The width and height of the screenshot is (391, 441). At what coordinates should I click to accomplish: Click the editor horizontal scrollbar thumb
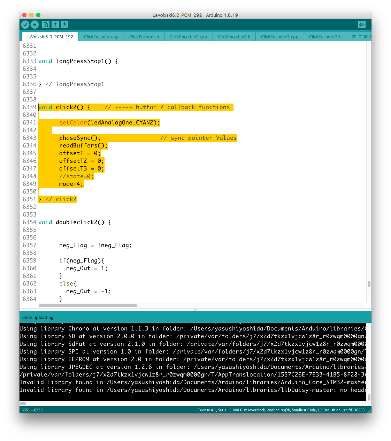(x=88, y=306)
